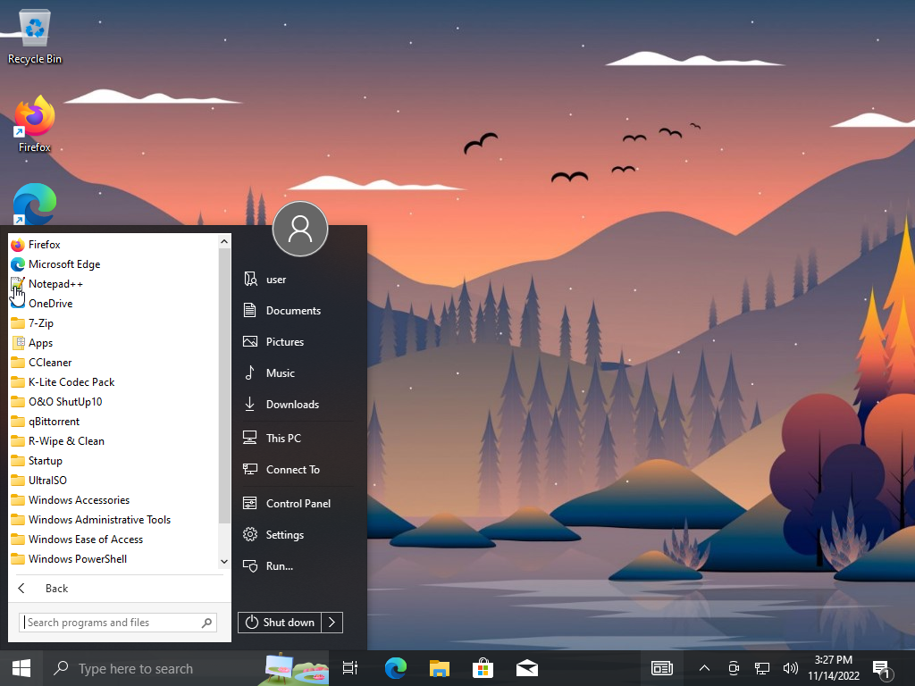Click the search magnifier in start menu
Image resolution: width=915 pixels, height=686 pixels.
[x=206, y=623]
